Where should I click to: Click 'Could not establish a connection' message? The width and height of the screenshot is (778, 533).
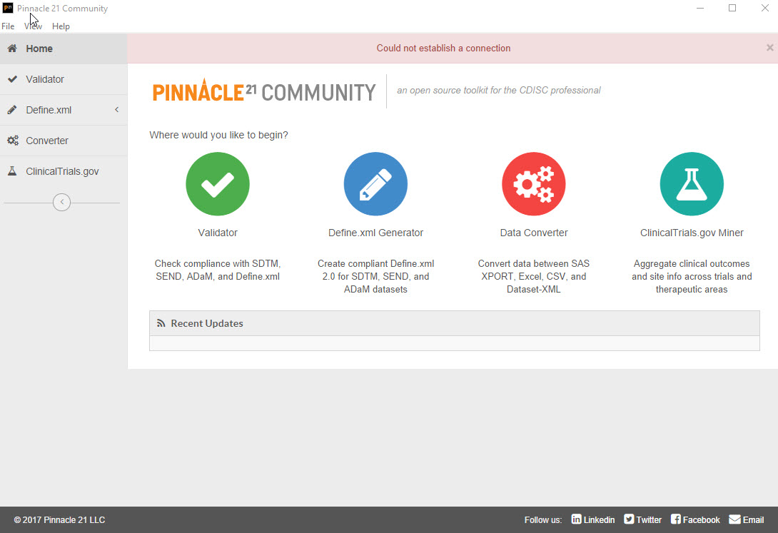point(443,48)
